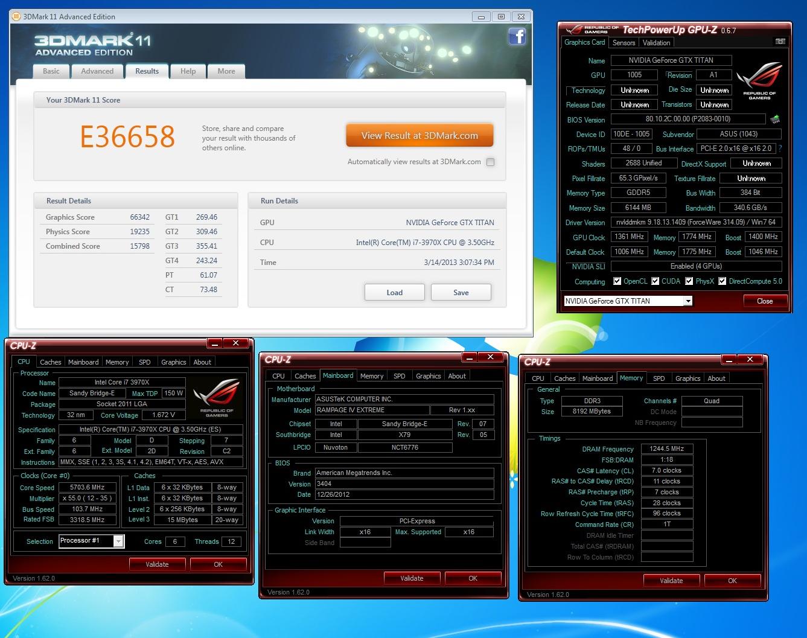Viewport: 807px width, 638px height.
Task: Click the chip icon to save GPU BIOS
Action: (x=776, y=119)
